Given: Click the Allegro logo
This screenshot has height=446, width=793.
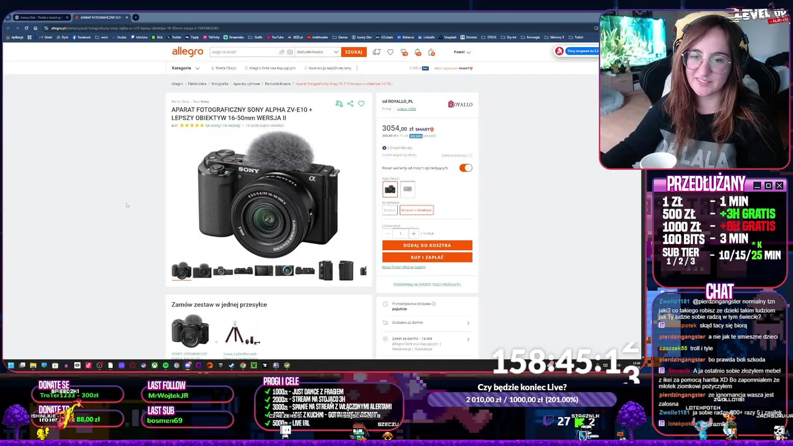Looking at the screenshot, I should tap(187, 51).
